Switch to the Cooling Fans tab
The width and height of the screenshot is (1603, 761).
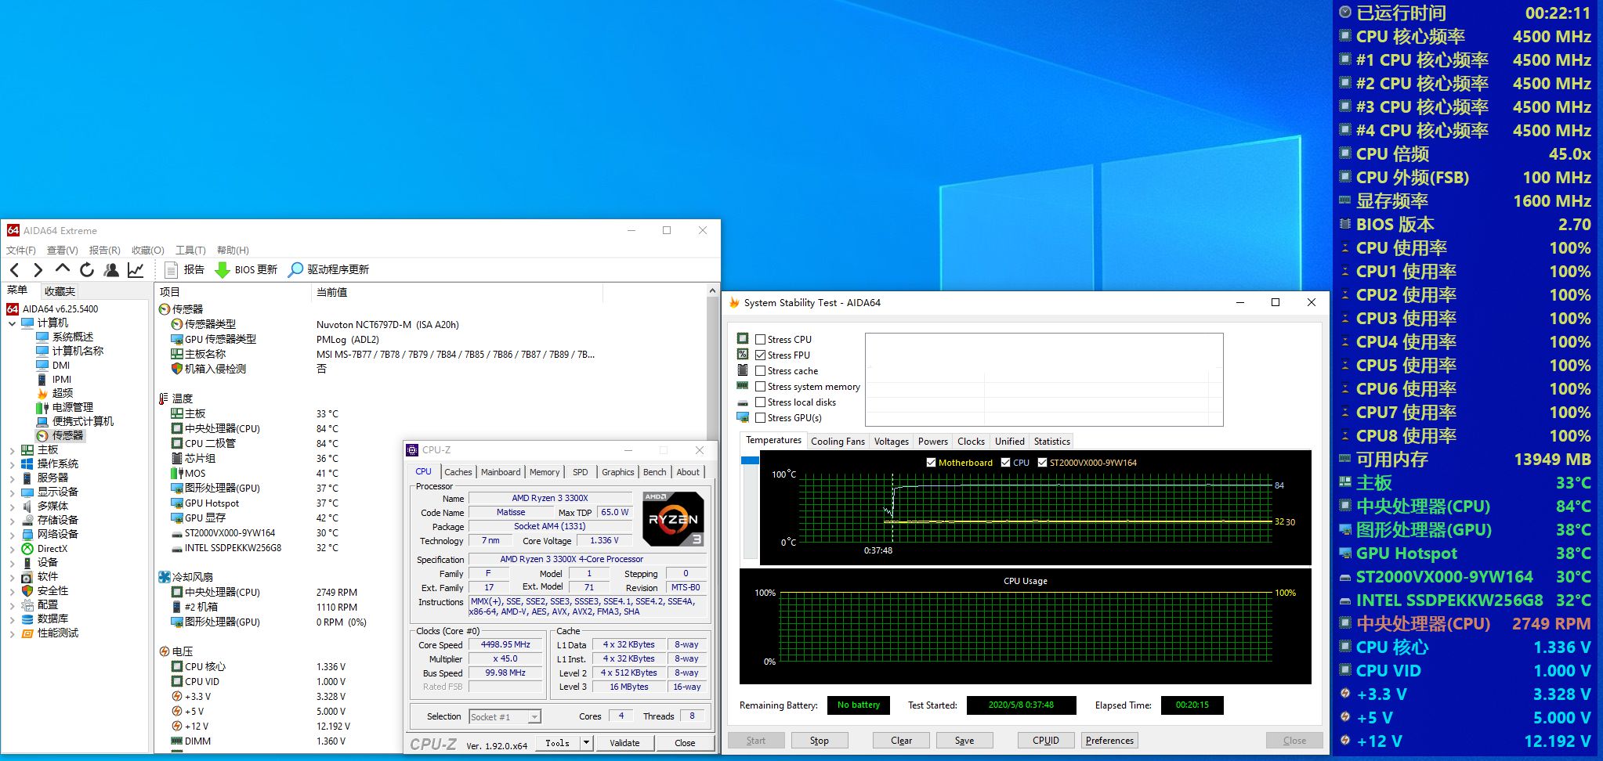coord(838,441)
